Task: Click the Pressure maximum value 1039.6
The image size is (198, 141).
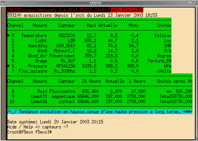Action: (x=89, y=66)
